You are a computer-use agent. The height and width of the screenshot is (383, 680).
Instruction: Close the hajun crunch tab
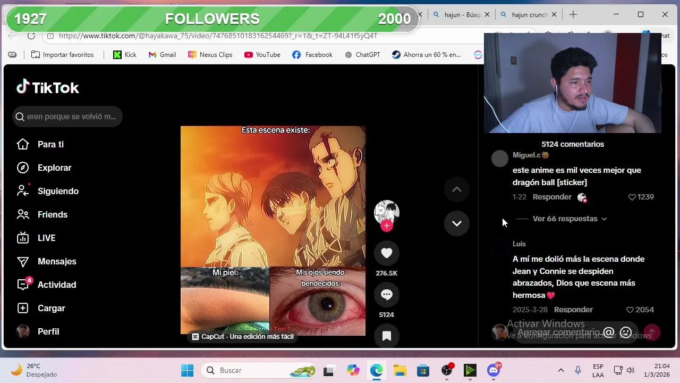[554, 15]
